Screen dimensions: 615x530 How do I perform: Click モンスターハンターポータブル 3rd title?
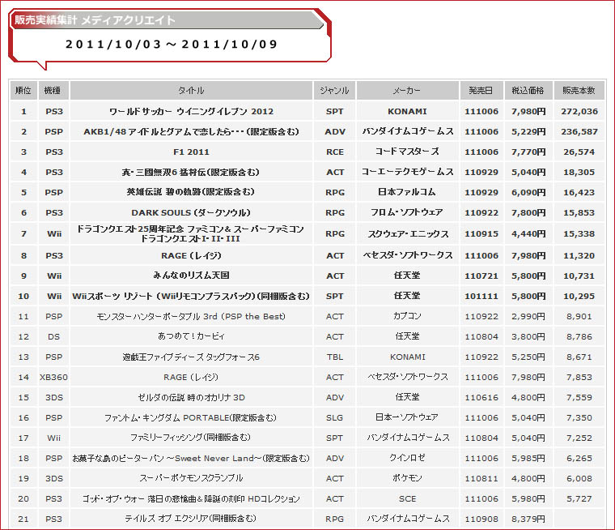pyautogui.click(x=191, y=316)
